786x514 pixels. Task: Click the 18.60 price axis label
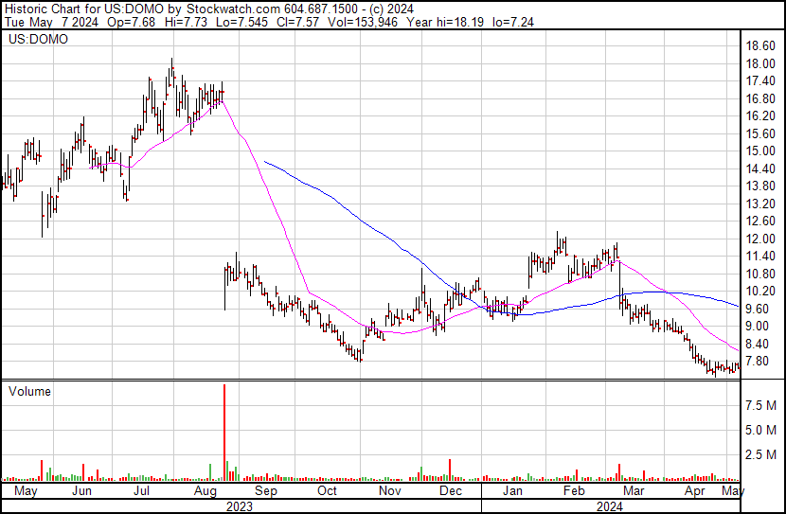[760, 46]
